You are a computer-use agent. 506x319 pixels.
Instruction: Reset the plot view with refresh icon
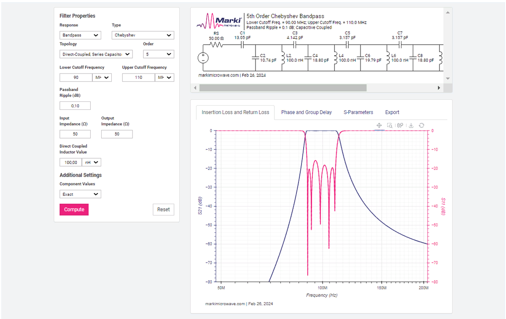click(421, 125)
